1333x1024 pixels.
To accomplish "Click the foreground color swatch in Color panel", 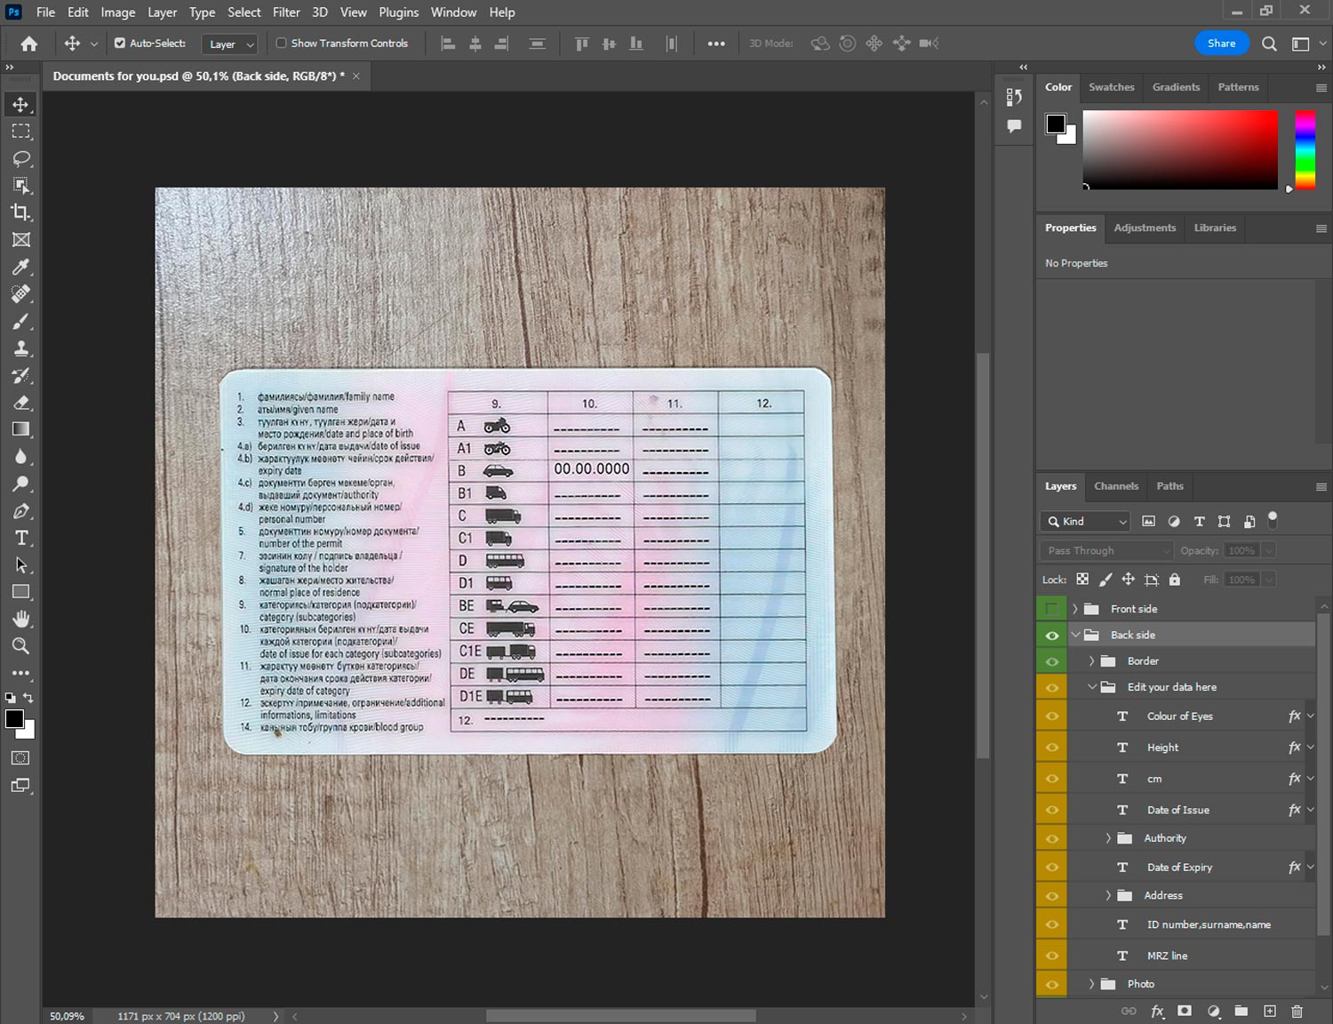I will [1056, 124].
